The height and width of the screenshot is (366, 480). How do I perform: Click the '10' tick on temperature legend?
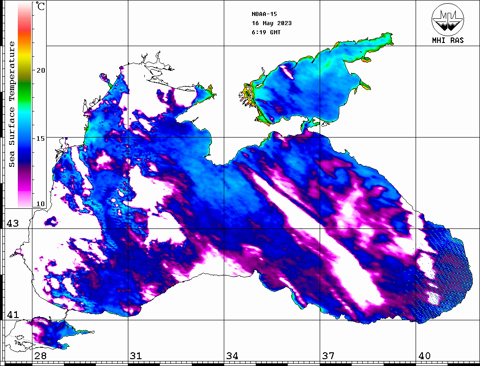coord(41,204)
